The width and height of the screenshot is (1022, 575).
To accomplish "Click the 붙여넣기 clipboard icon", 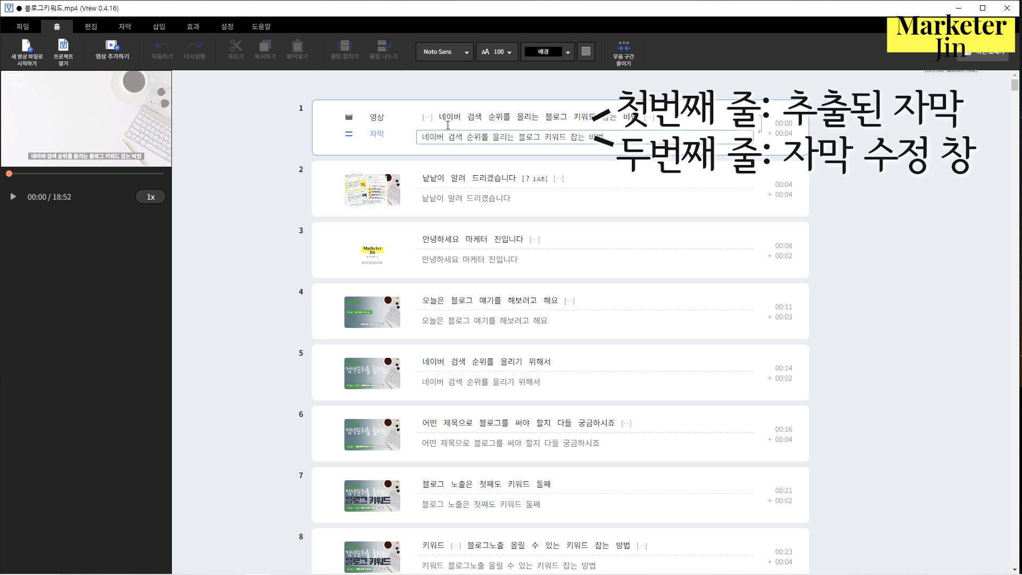I will pos(297,46).
